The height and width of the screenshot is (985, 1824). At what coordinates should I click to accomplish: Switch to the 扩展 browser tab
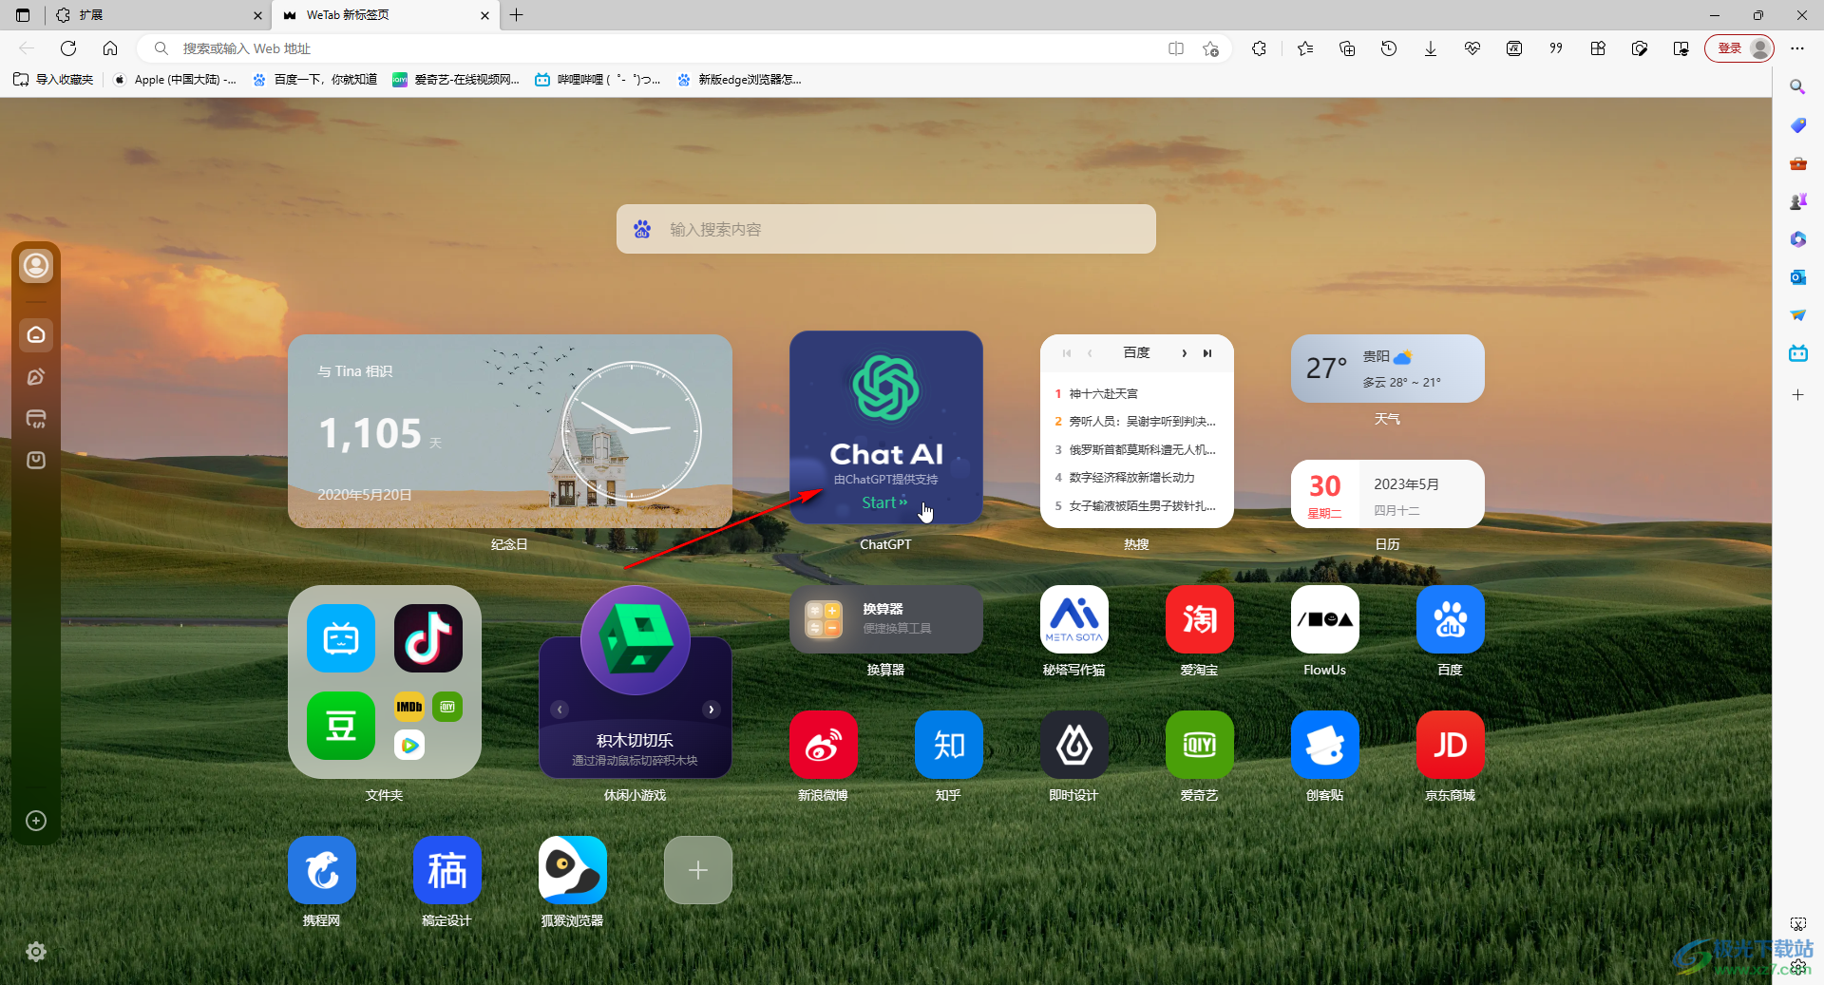159,15
